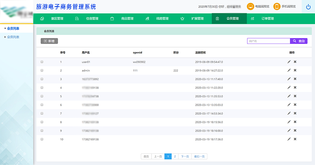This screenshot has height=165, width=315.
Task: Delete row 5 using X icon
Action: (x=295, y=96)
